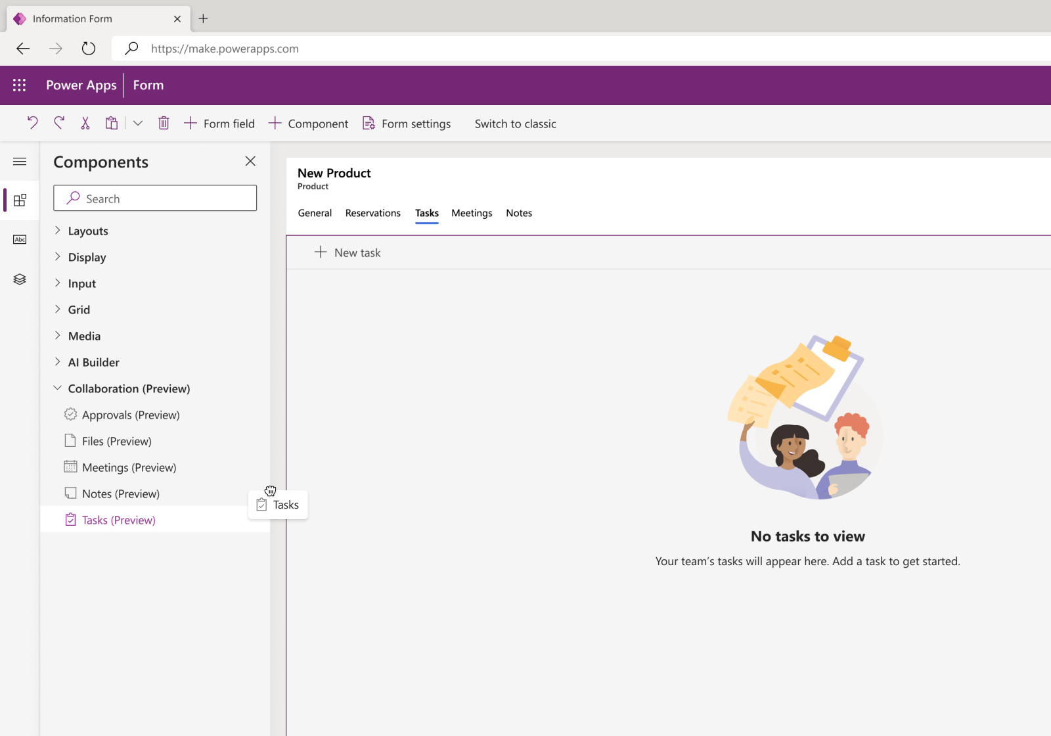Redo the last change
1051x736 pixels.
click(x=58, y=123)
